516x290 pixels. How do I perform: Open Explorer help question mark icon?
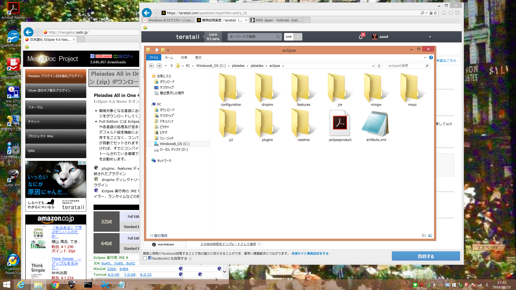point(431,57)
